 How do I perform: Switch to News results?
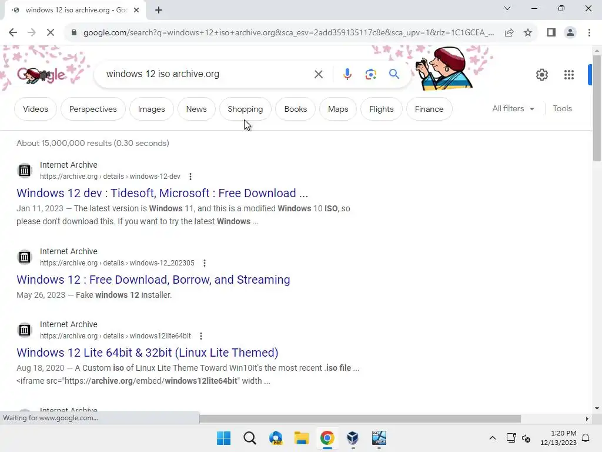pos(196,109)
